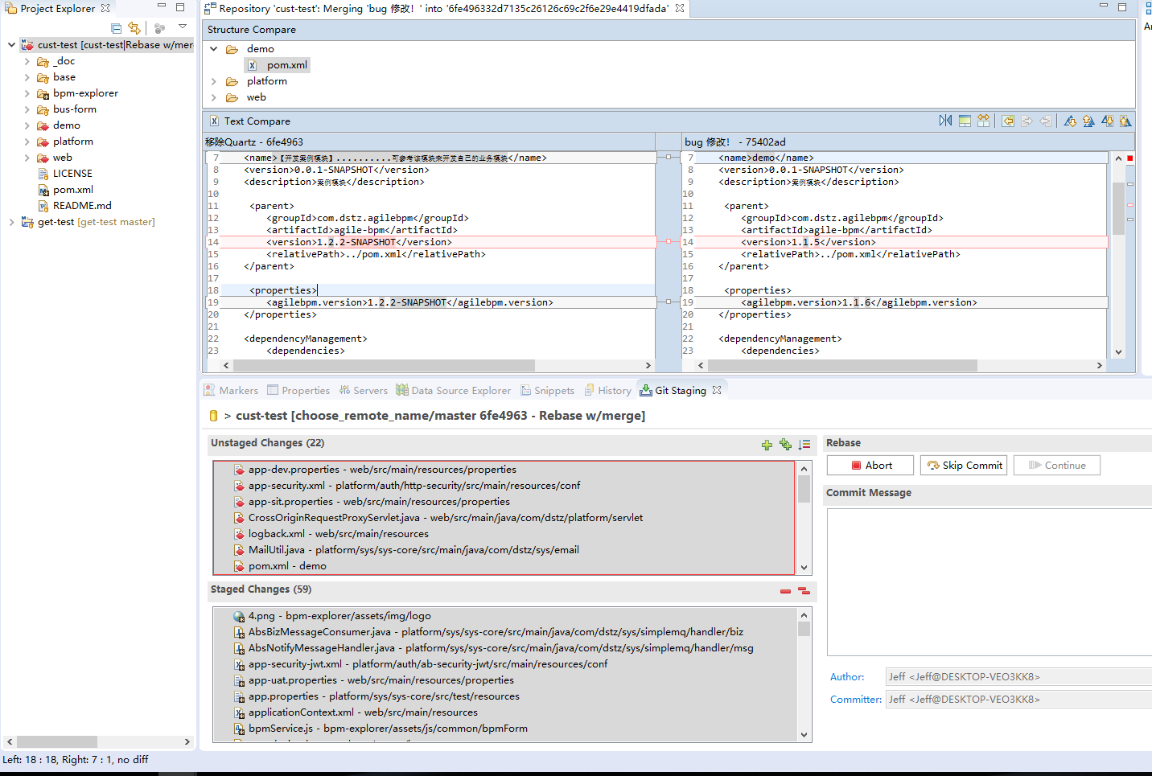Go to next change in Text Compare
This screenshot has height=776, width=1152.
coord(1107,121)
